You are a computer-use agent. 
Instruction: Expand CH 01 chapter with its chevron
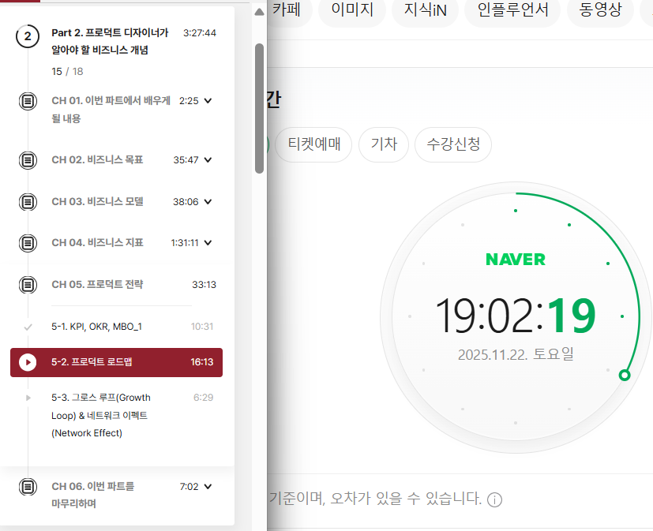[x=208, y=101]
